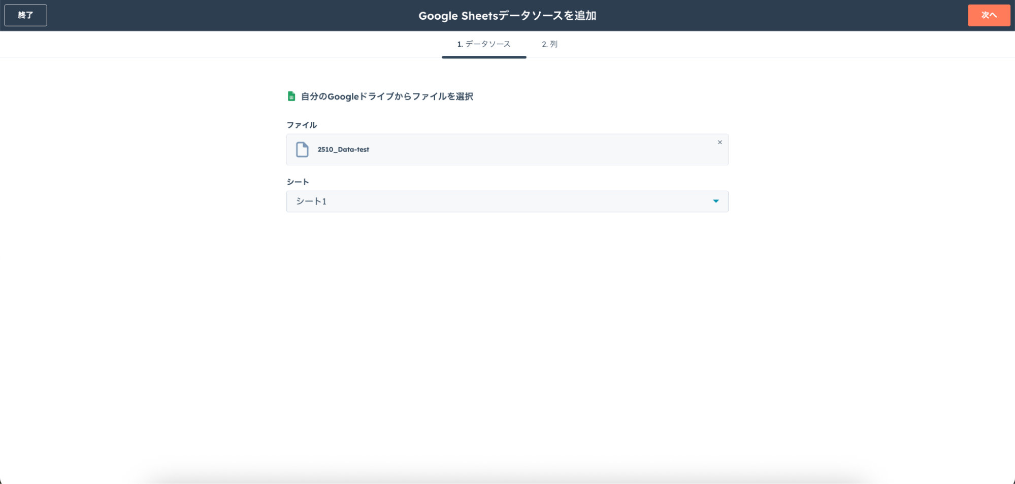
Task: Click the ファイル field label
Action: pos(302,125)
